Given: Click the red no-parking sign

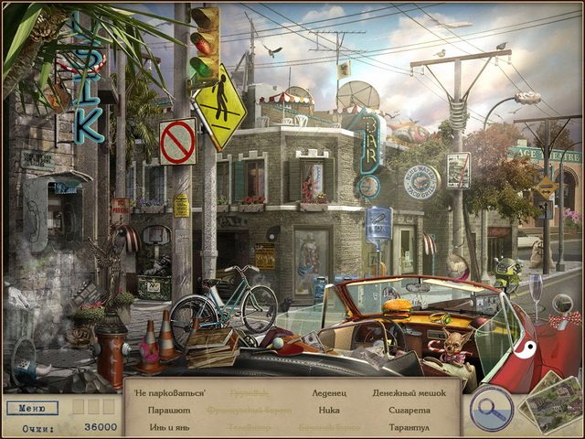Looking at the screenshot, I should (177, 141).
